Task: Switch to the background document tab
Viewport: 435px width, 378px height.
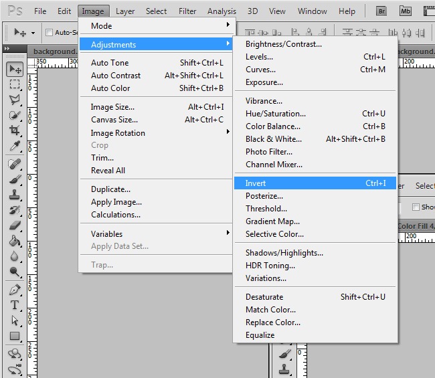Action: click(x=54, y=52)
